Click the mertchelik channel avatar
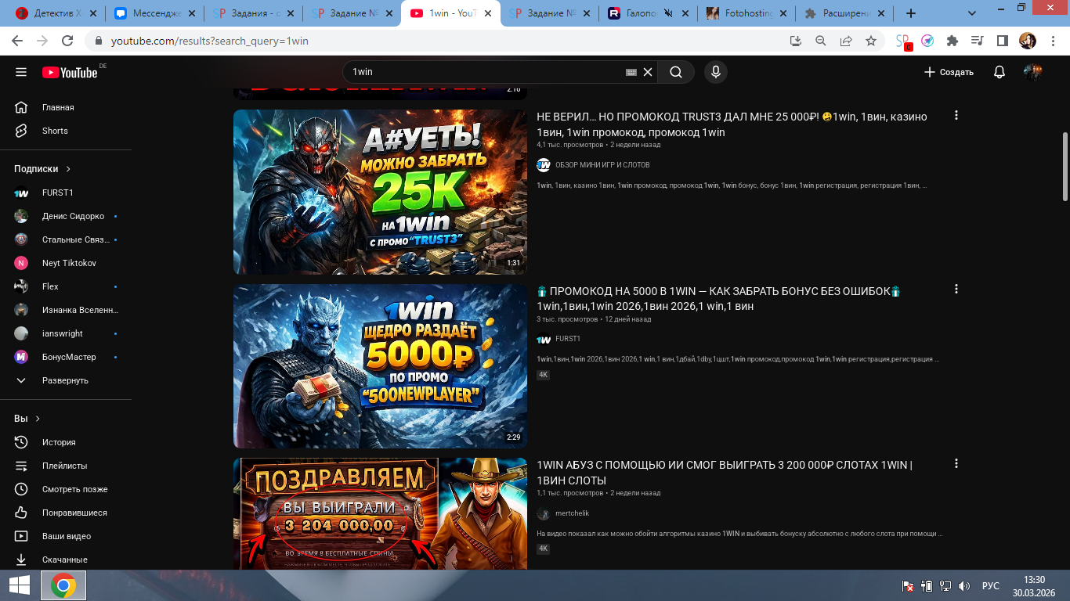The width and height of the screenshot is (1070, 601). (544, 514)
